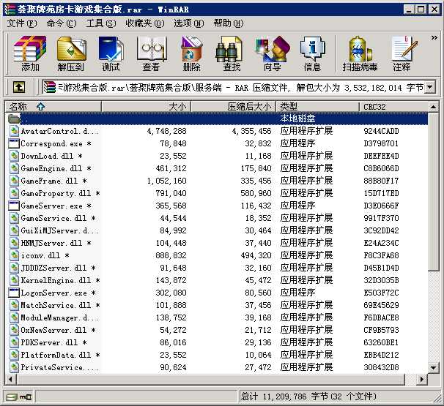
Task: Click the vertical scrollbar down arrow
Action: 434,368
